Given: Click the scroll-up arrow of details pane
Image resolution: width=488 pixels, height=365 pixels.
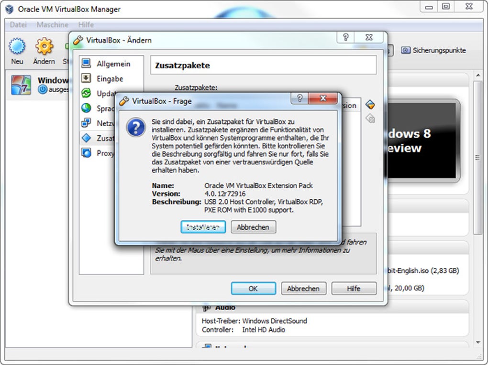Looking at the screenshot, I should 478,75.
